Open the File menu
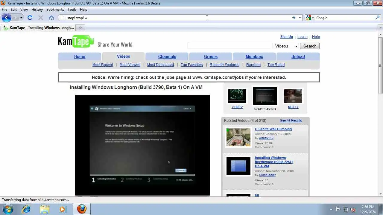Viewport: 383px width, 215px height. point(4,10)
